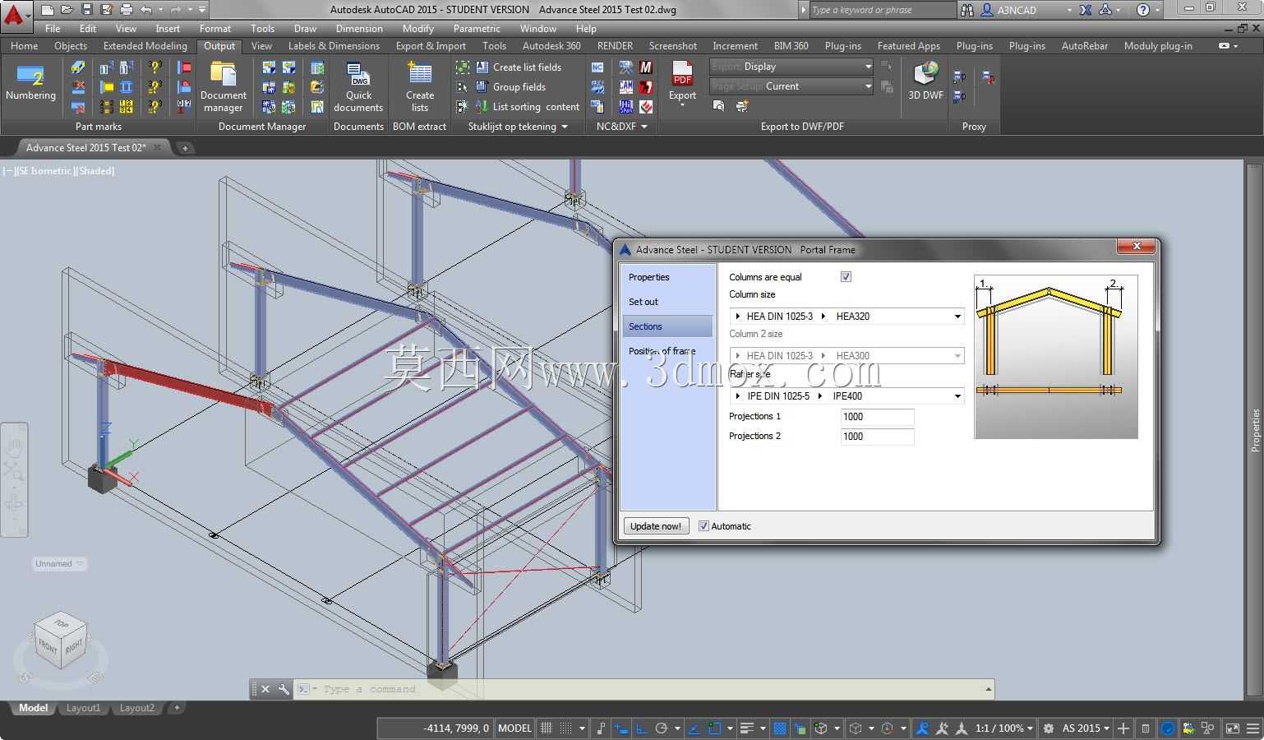Click the keyword search box
The height and width of the screenshot is (740, 1264).
[882, 10]
